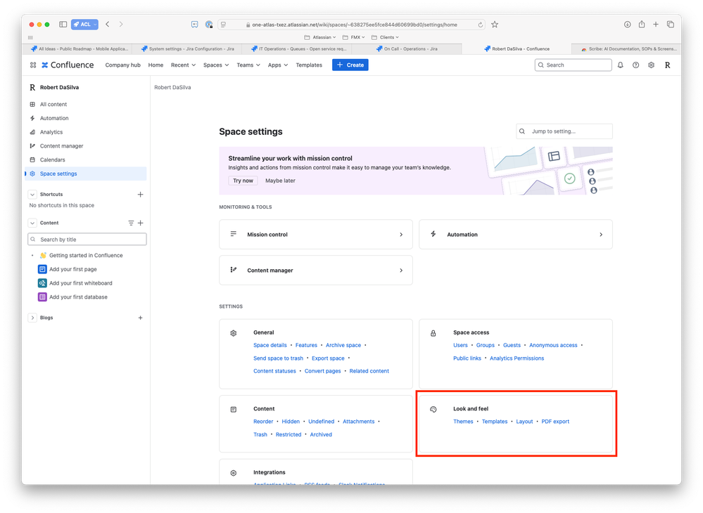Open Safari downloads icon

627,24
